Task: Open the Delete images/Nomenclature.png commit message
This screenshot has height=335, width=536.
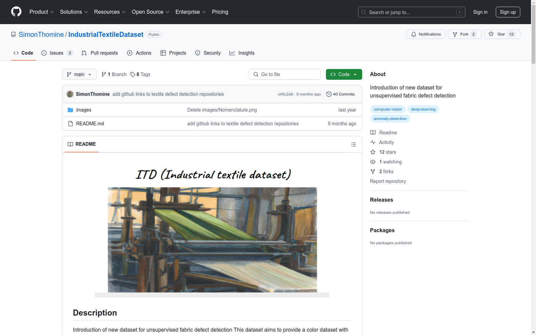Action: pyautogui.click(x=222, y=110)
